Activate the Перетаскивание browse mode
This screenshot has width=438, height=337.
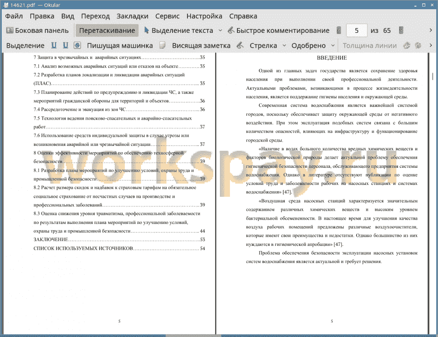click(x=107, y=31)
